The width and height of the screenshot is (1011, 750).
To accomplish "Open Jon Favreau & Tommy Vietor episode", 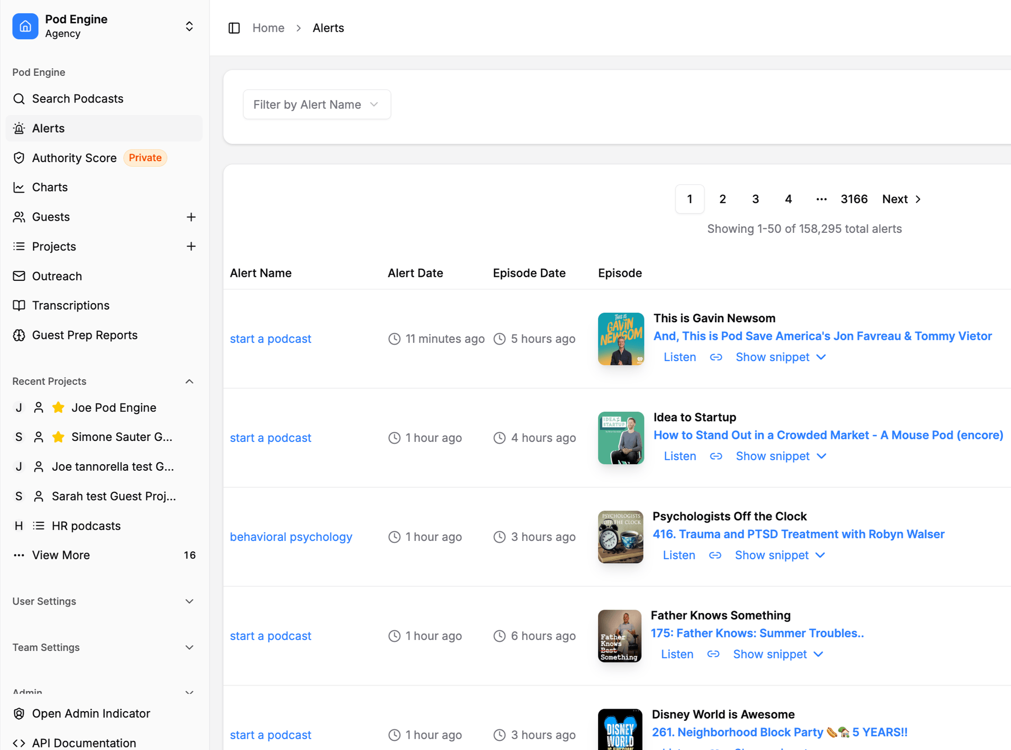I will tap(822, 336).
